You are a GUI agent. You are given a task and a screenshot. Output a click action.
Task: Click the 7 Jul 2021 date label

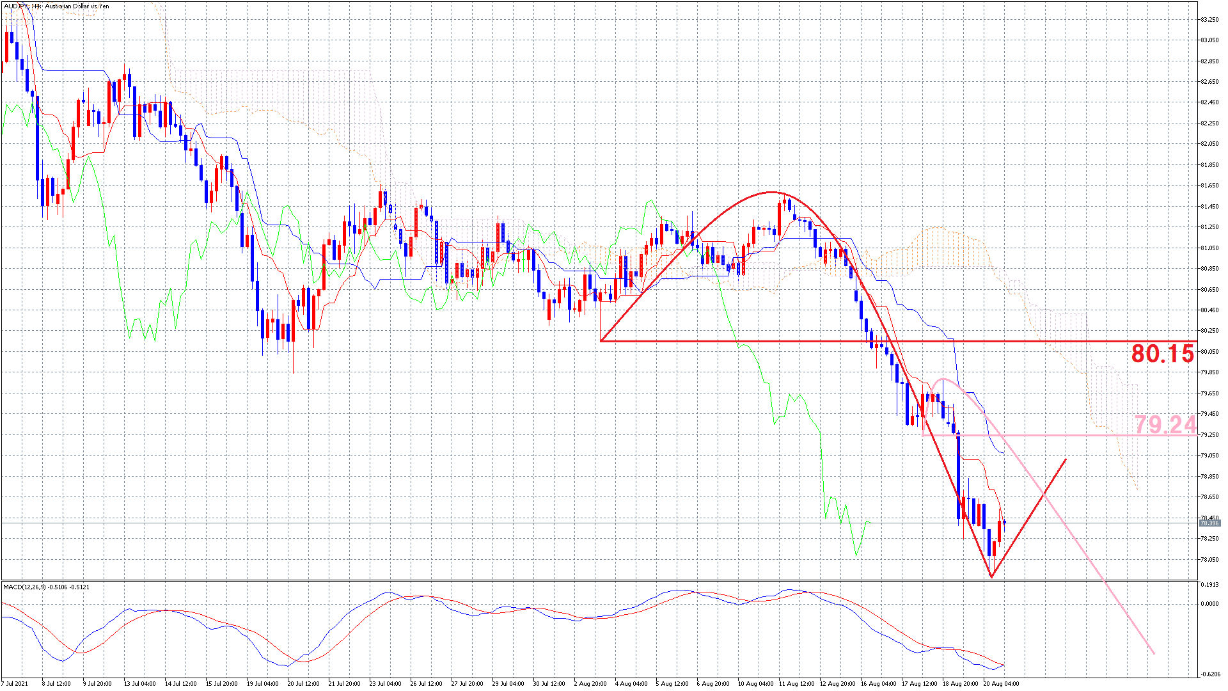(x=15, y=684)
